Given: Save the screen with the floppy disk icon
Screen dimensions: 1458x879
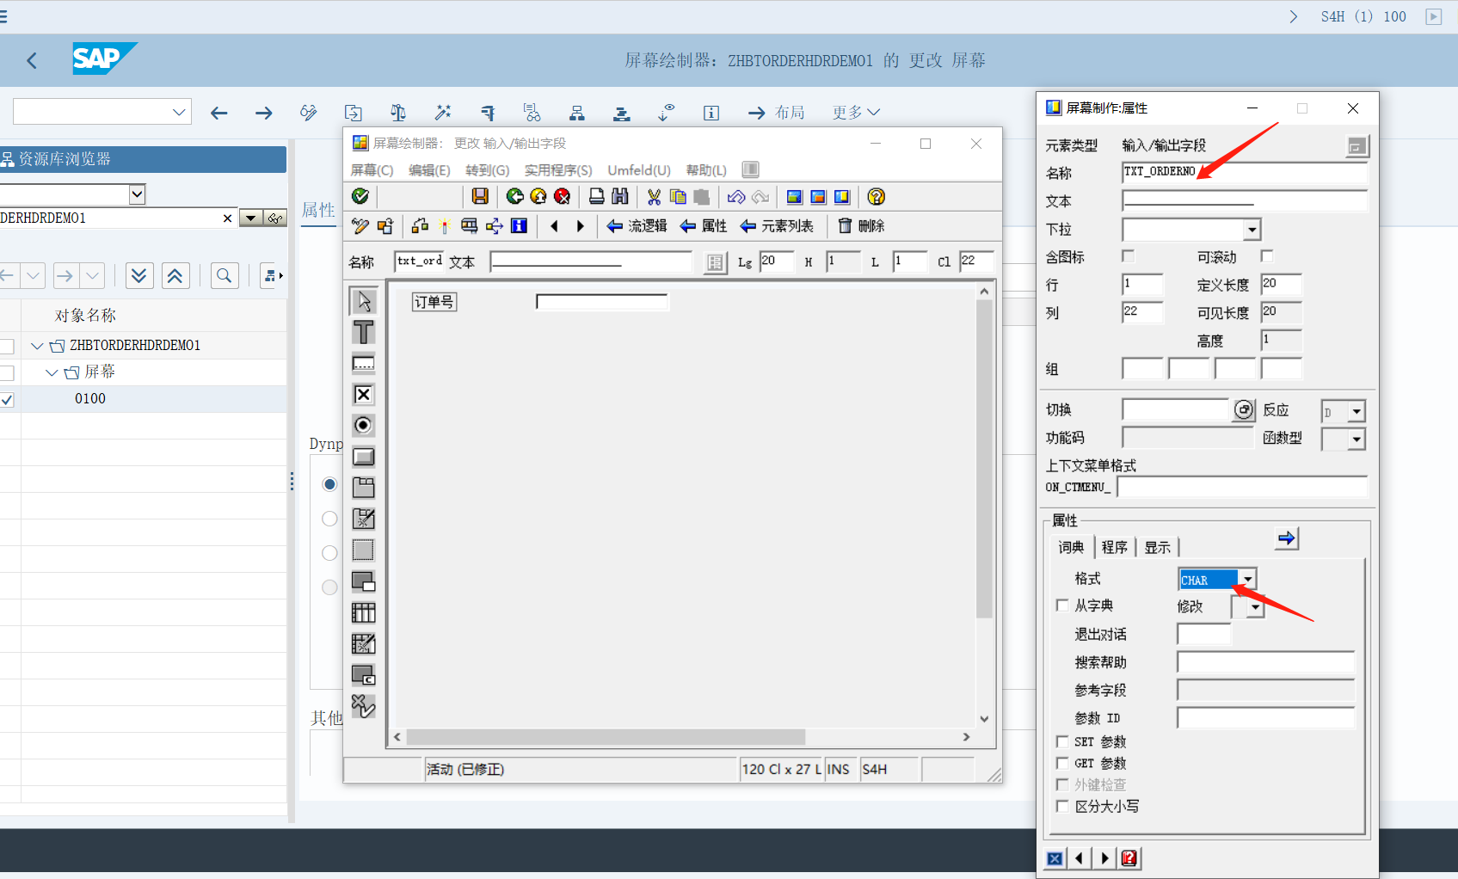Looking at the screenshot, I should (x=480, y=197).
